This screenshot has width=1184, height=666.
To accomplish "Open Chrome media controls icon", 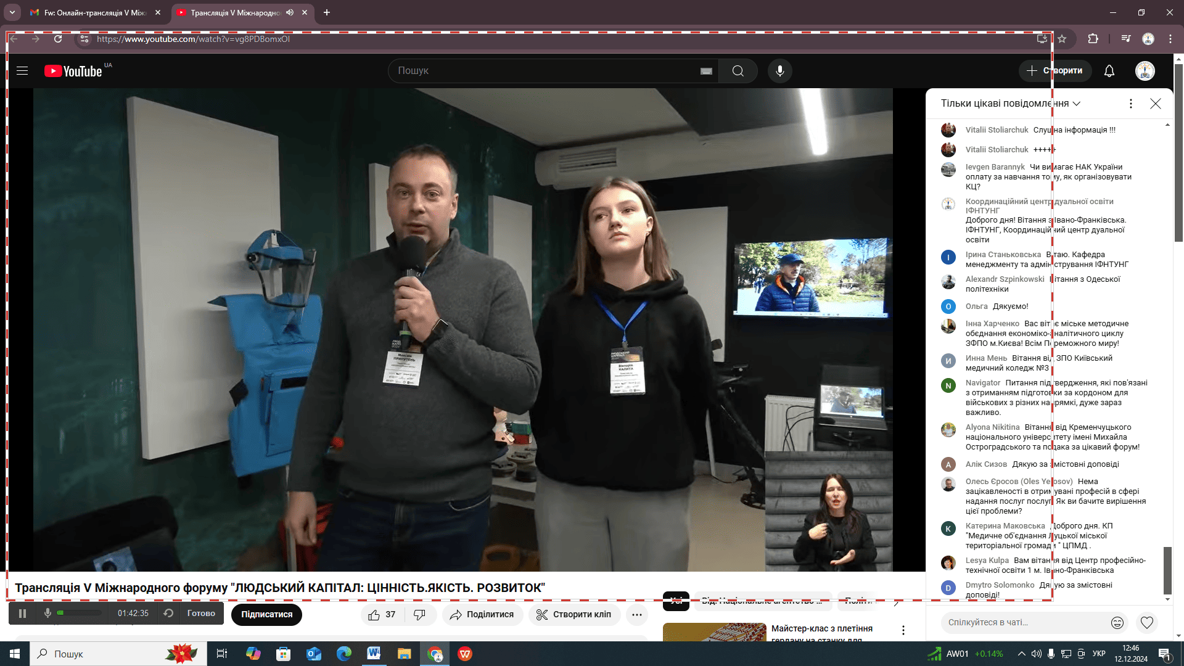I will tap(1126, 39).
